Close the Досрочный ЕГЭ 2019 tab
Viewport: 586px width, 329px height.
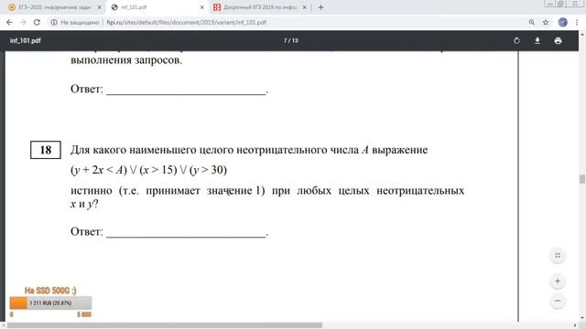305,7
